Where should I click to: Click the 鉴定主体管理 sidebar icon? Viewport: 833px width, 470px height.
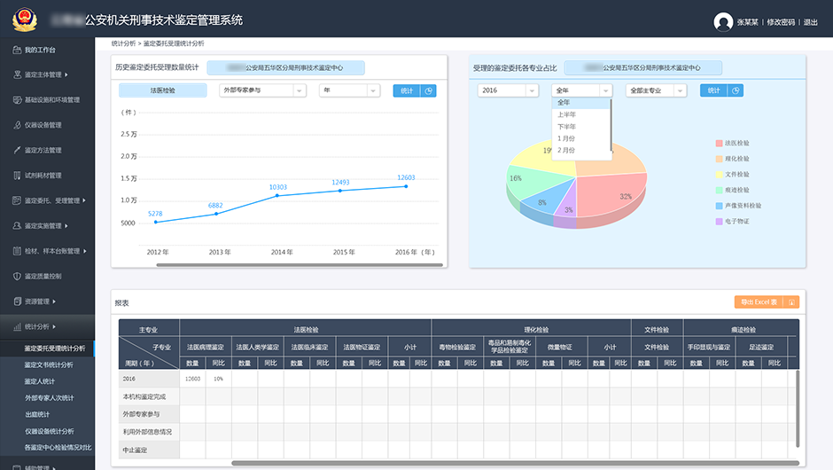17,75
